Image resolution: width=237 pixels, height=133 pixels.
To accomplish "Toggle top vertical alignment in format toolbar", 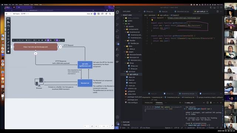I will (54, 40).
